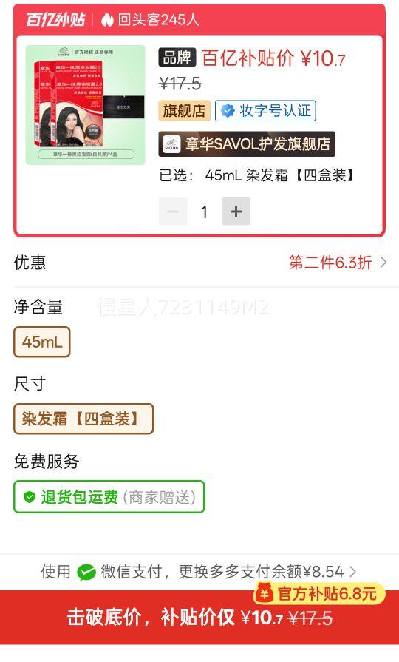Buy now at the 补贴价仅 ¥10.7 button
399x662 pixels.
click(199, 617)
